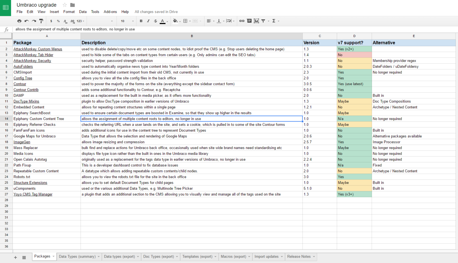The image size is (458, 263).
Task: Open the ImageGen link
Action: [x=22, y=142]
